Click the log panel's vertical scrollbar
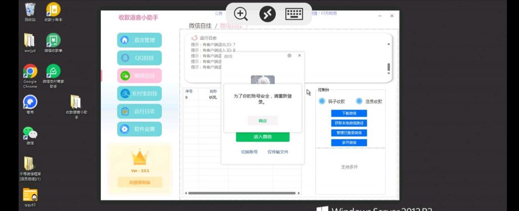 coord(389,67)
